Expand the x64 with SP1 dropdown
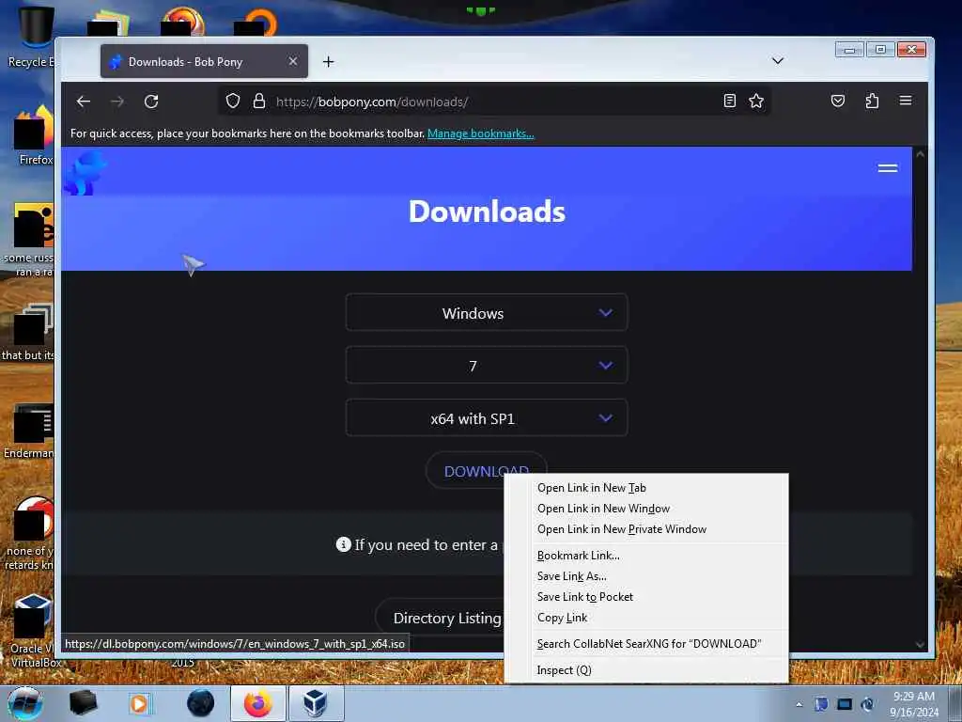The image size is (962, 722). tap(487, 418)
